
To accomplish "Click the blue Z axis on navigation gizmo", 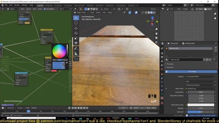I will coord(152,17).
